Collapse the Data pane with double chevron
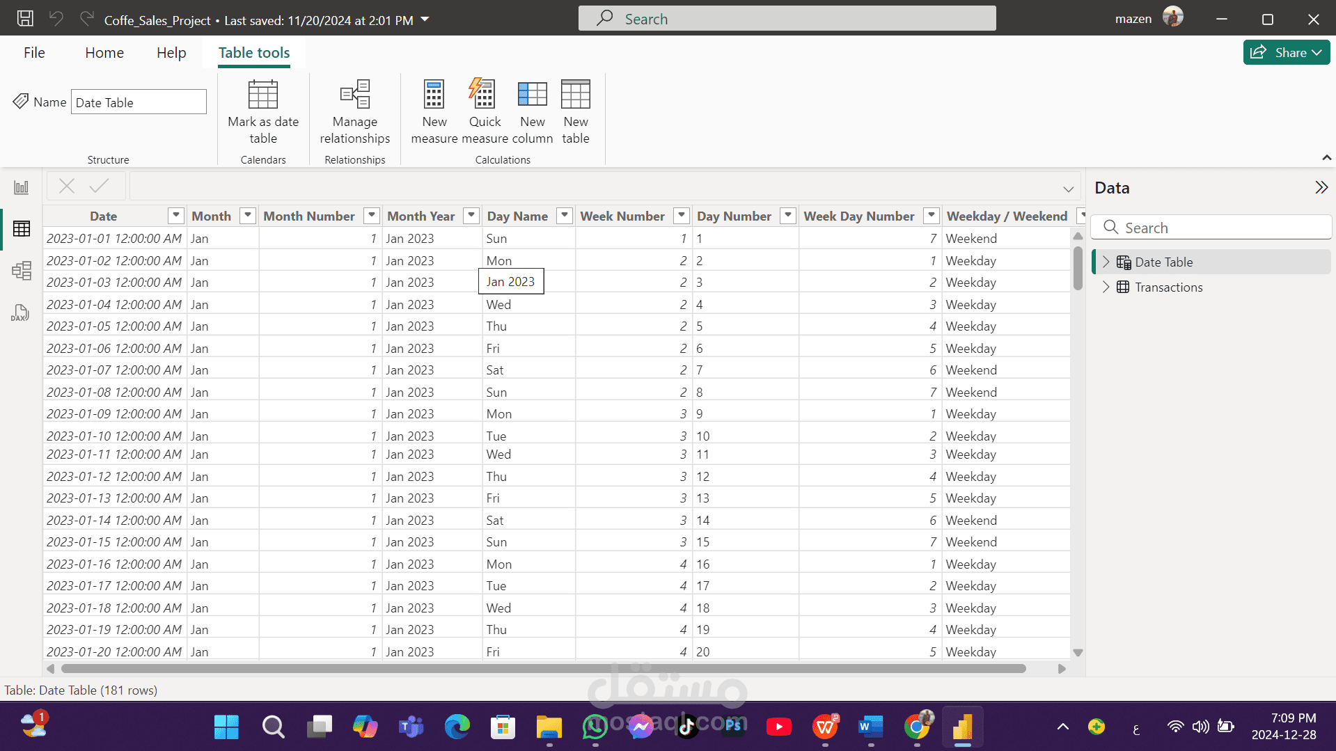The width and height of the screenshot is (1336, 751). (x=1321, y=187)
